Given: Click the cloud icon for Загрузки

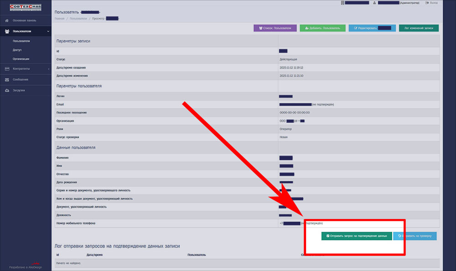Looking at the screenshot, I should 7,90.
